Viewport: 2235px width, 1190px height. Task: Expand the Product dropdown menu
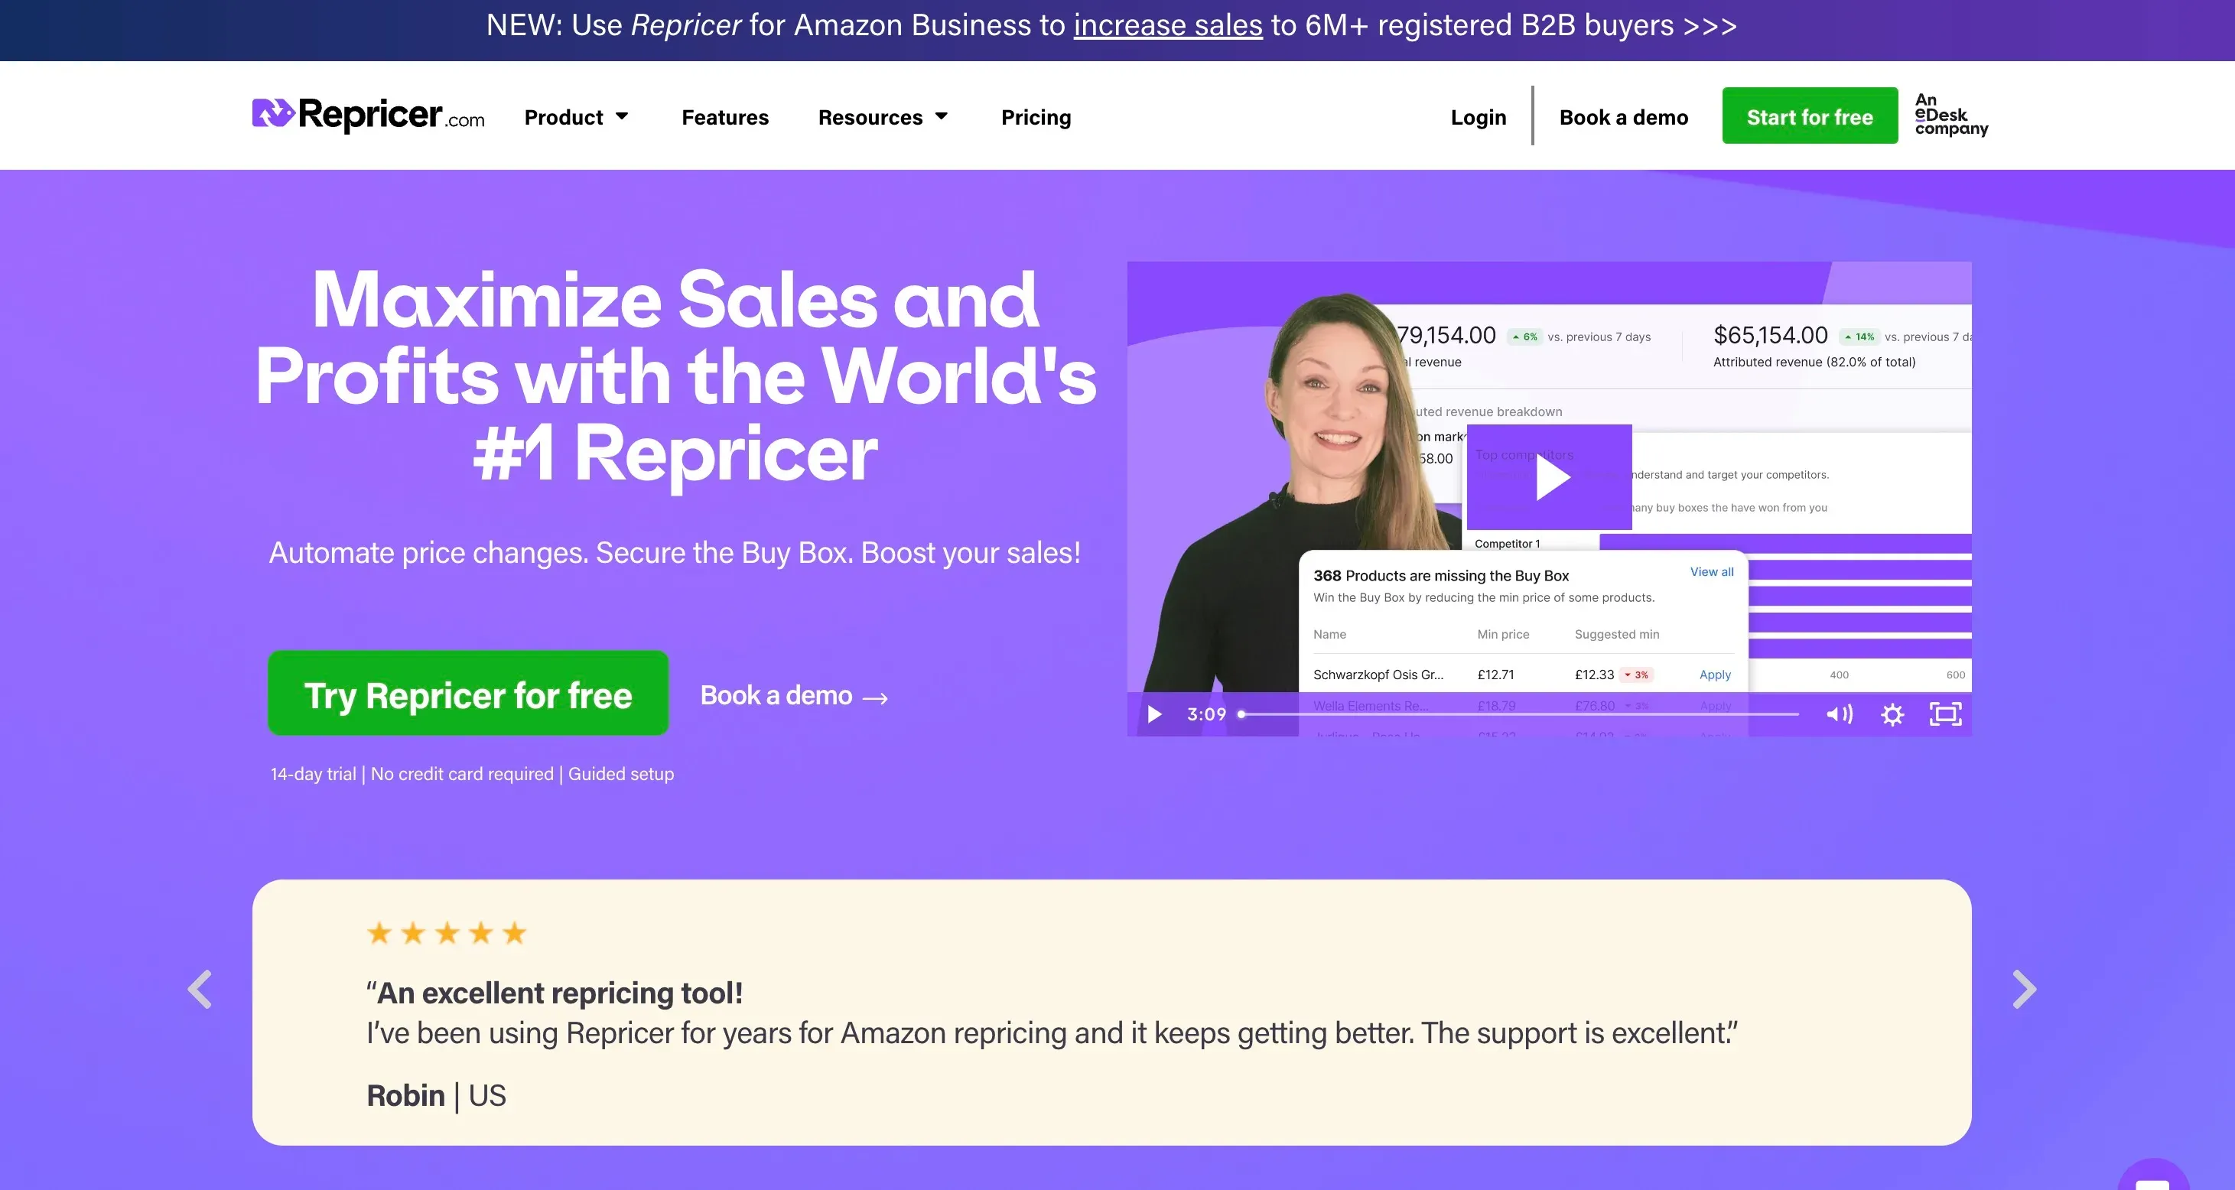pyautogui.click(x=576, y=117)
